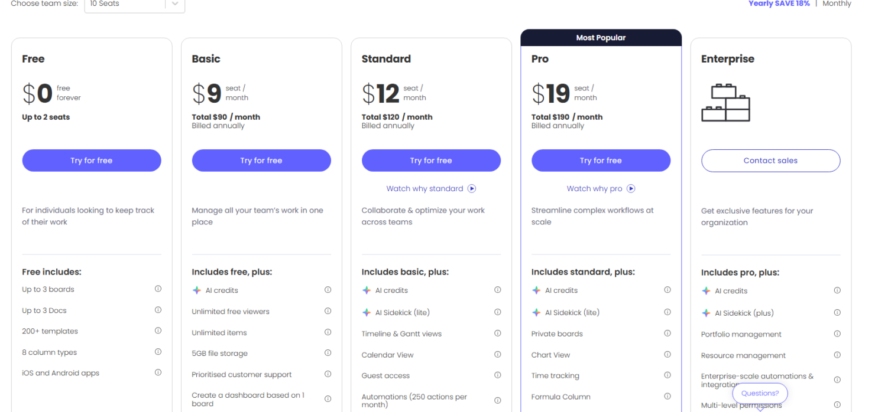Screen dimensions: 875x412
Task: Play the Watch why pro video icon
Action: tap(631, 188)
